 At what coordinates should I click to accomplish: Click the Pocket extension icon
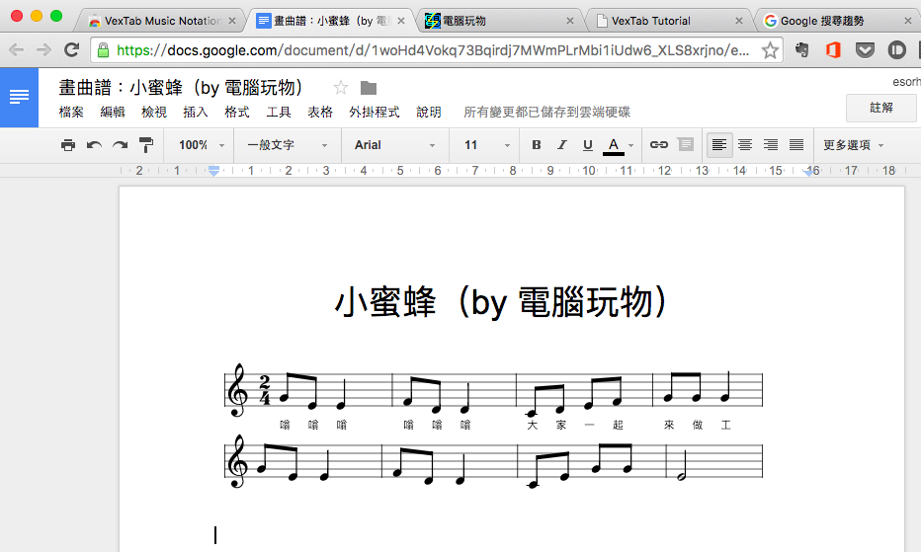click(865, 50)
